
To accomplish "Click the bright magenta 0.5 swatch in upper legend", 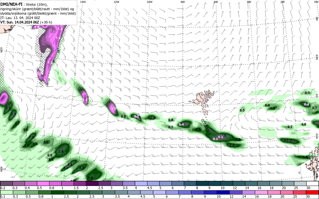I will click(43, 184).
